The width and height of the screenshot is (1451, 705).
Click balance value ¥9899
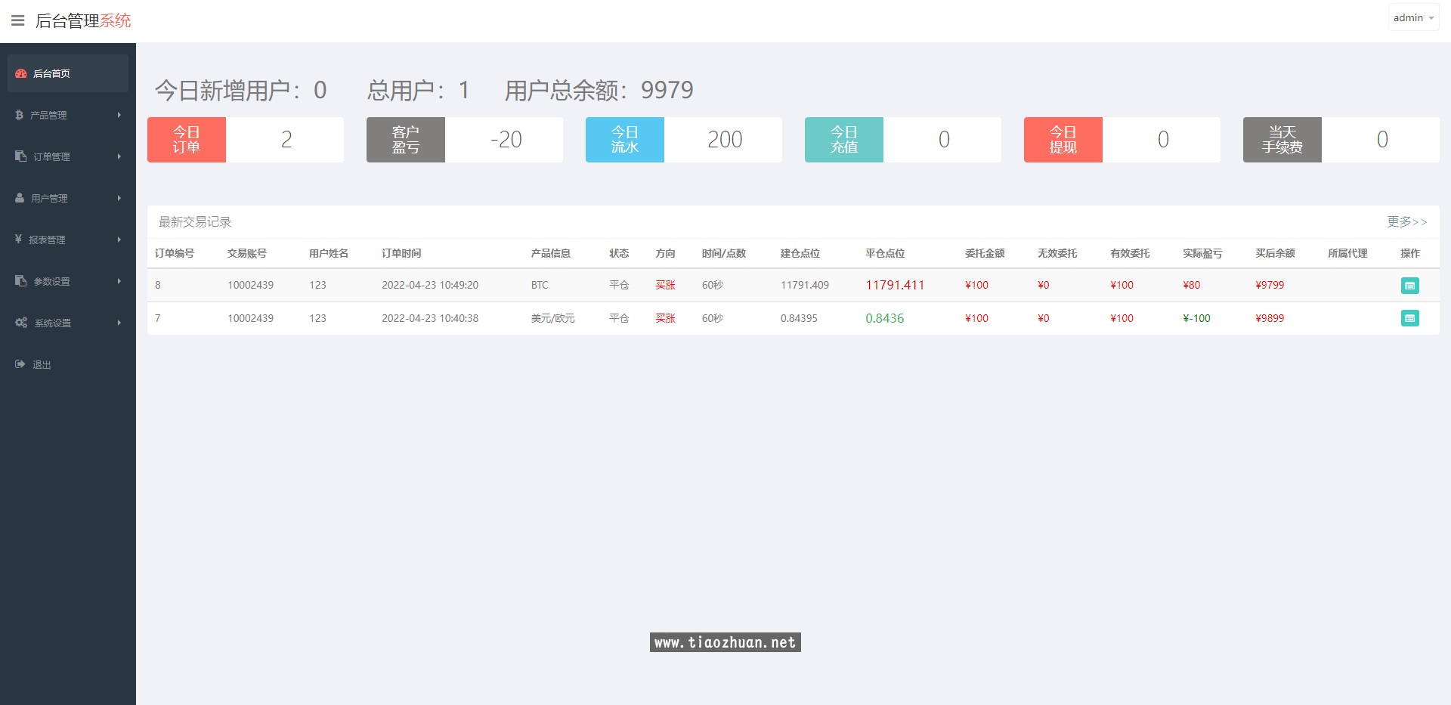click(1270, 318)
